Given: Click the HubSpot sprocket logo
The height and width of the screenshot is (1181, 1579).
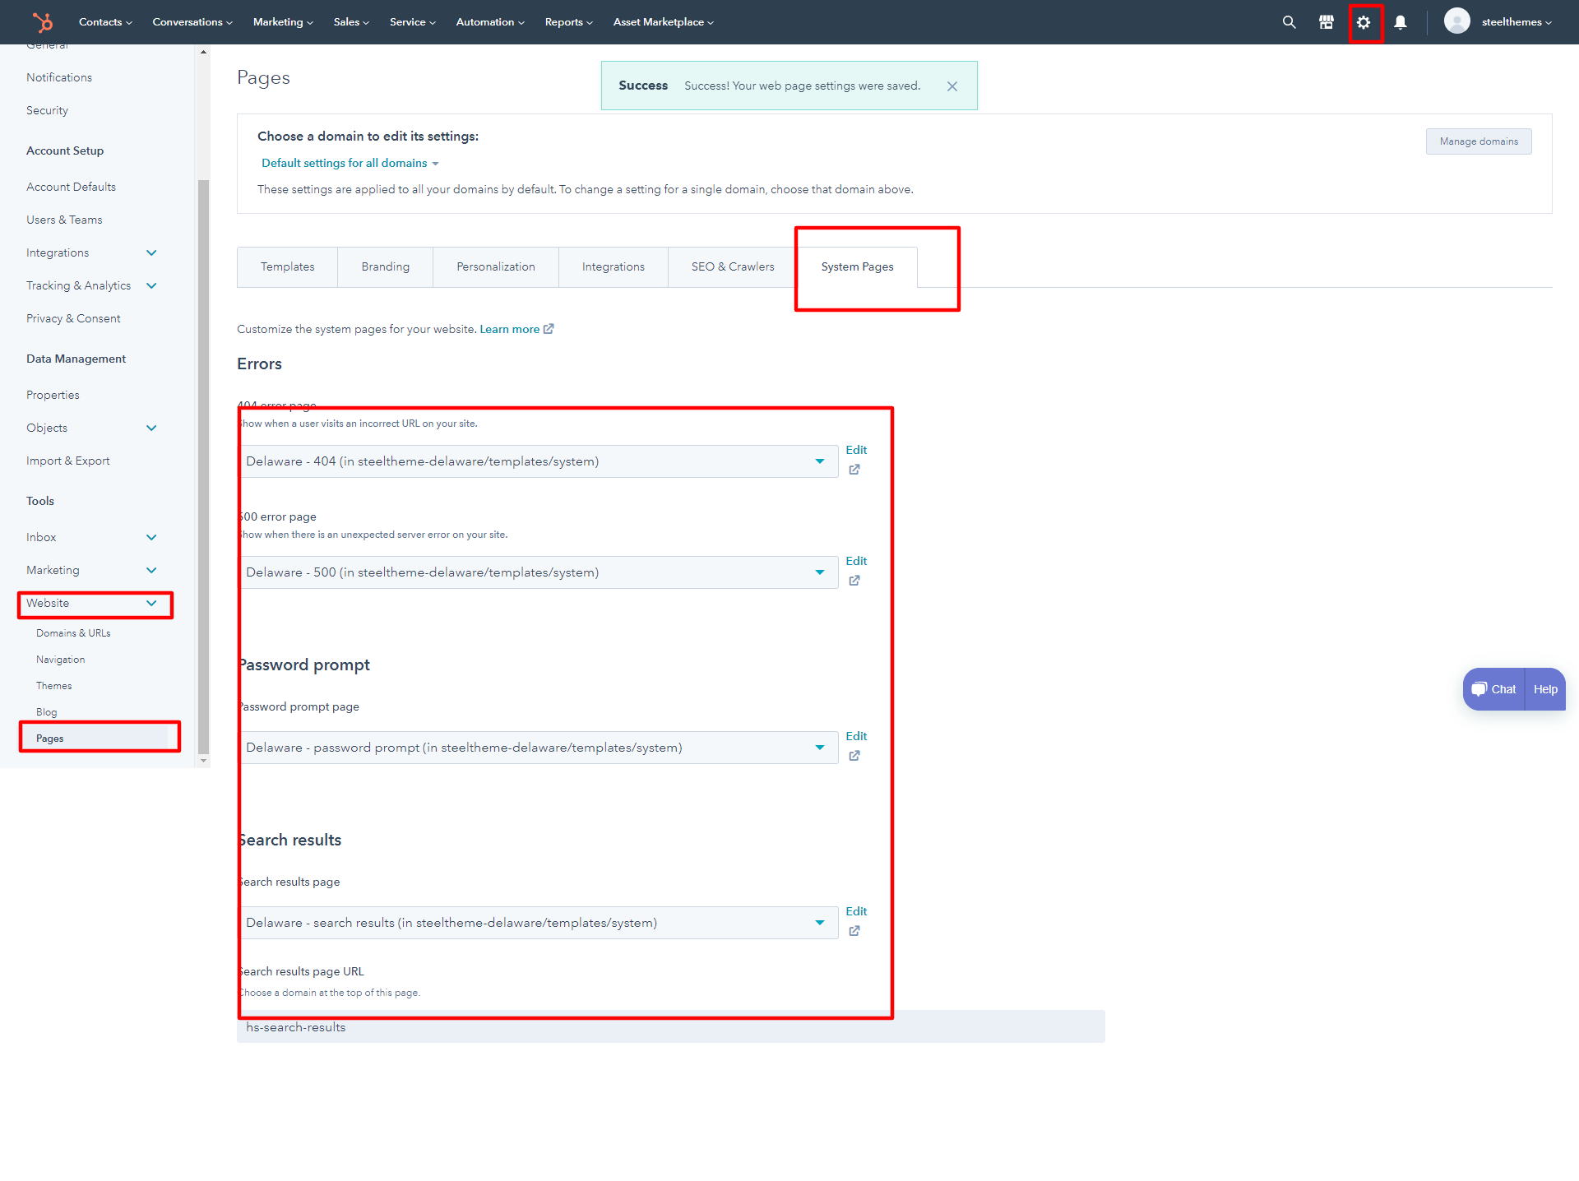Looking at the screenshot, I should tap(42, 22).
